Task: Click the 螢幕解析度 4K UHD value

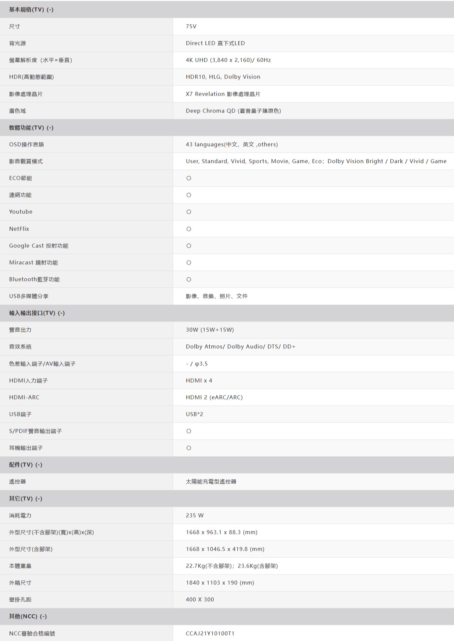Action: [228, 60]
